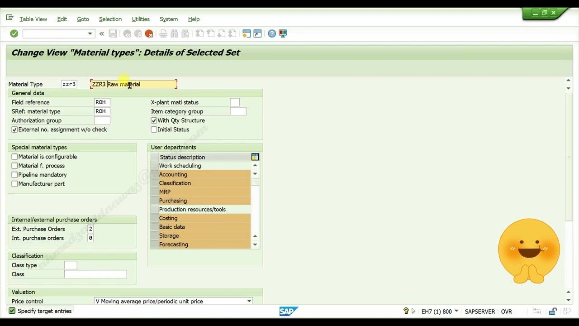Screen dimensions: 579x326
Task: Click the Generate Shortcut icon
Action: (257, 34)
